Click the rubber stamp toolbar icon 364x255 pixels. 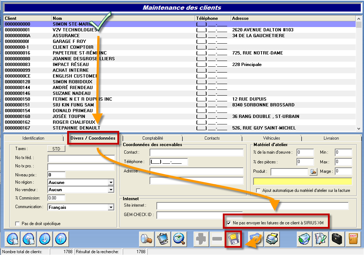coord(147,239)
